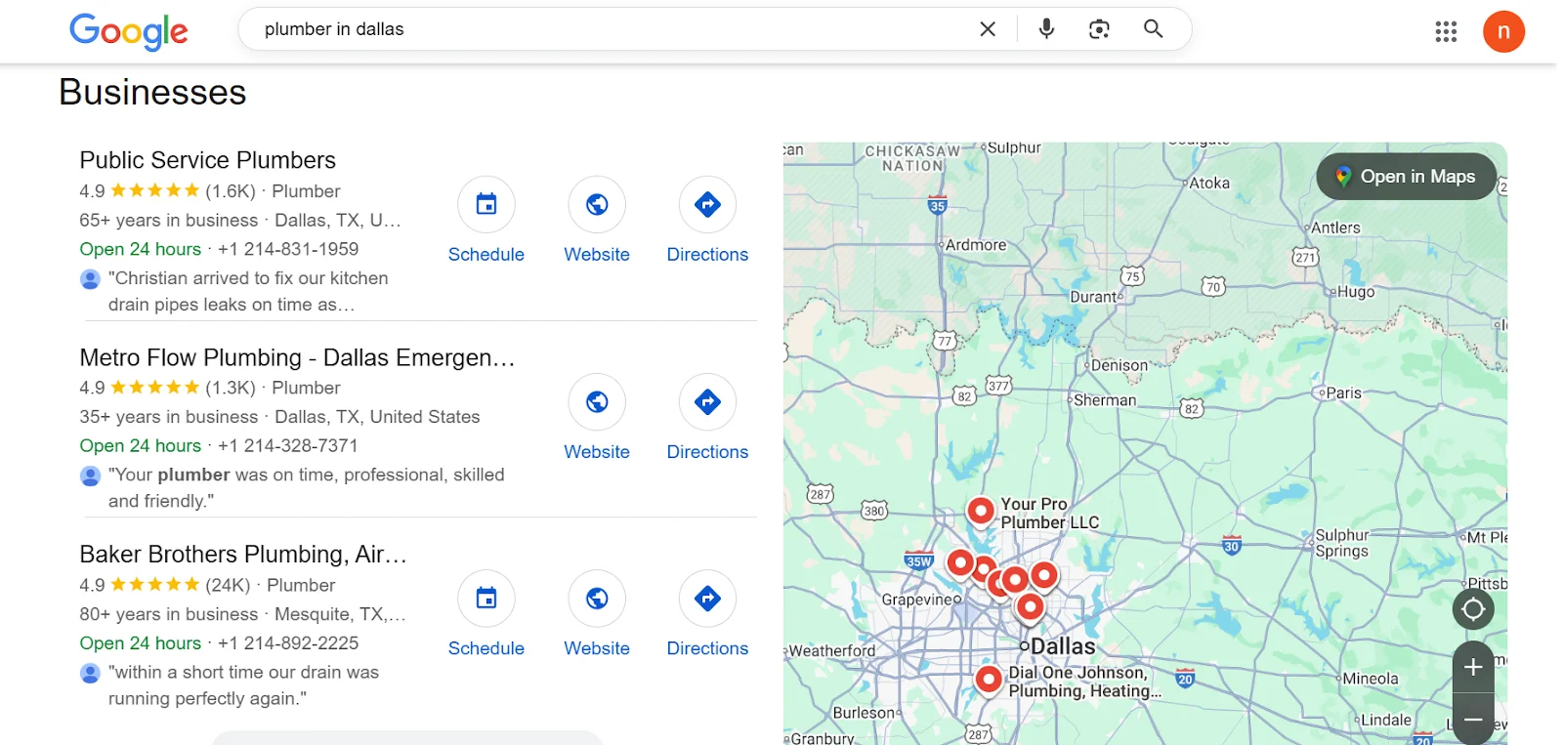The height and width of the screenshot is (745, 1563).
Task: Click the Sherman label on the map
Action: point(1105,400)
